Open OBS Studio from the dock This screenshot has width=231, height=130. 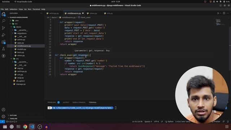click(x=40, y=127)
